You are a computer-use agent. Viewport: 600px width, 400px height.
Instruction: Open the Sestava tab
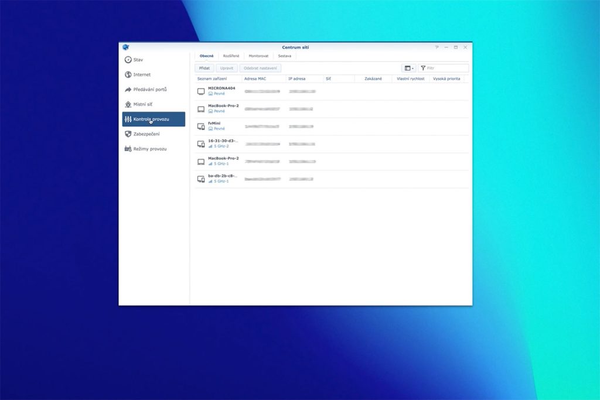click(x=285, y=56)
